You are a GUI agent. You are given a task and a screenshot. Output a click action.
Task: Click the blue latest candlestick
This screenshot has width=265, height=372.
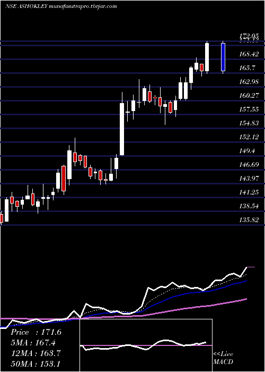(x=223, y=57)
